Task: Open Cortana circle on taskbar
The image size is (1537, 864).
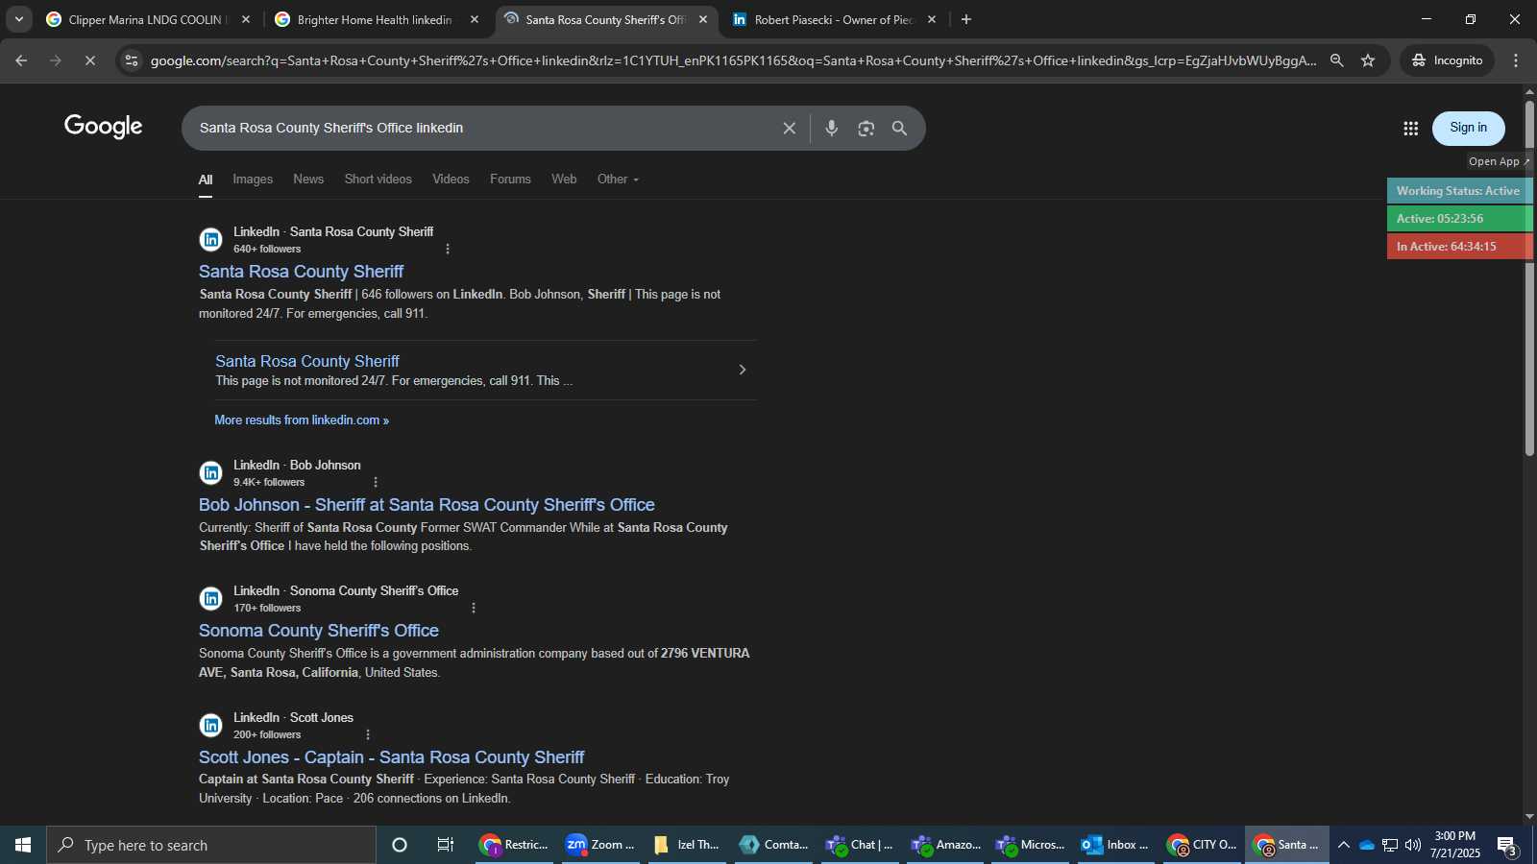Action: 400,845
